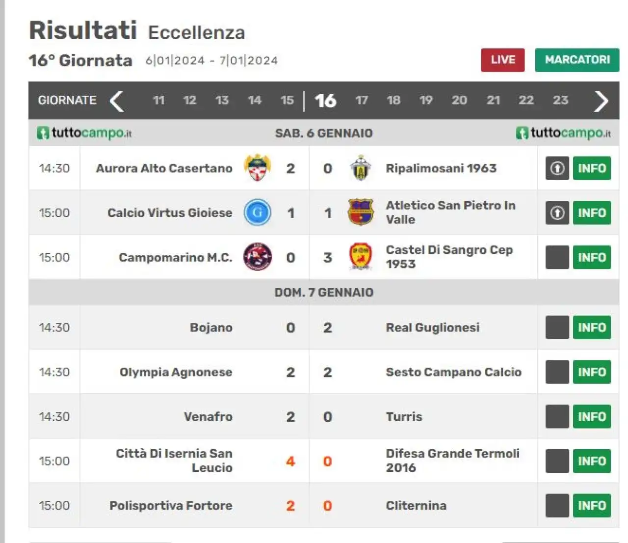Open INFO for Venafro vs Turris

pos(592,416)
